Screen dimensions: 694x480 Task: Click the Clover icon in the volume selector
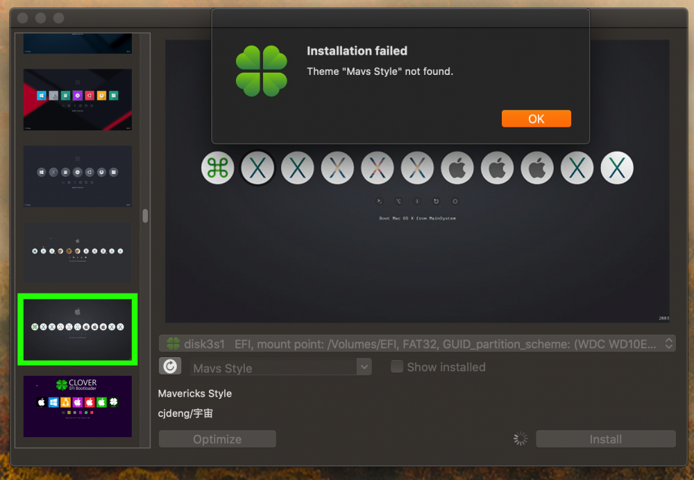pyautogui.click(x=173, y=343)
